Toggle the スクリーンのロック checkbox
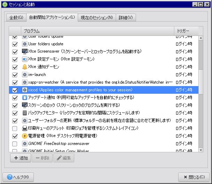The width and height of the screenshot is (212, 184). click(x=15, y=105)
